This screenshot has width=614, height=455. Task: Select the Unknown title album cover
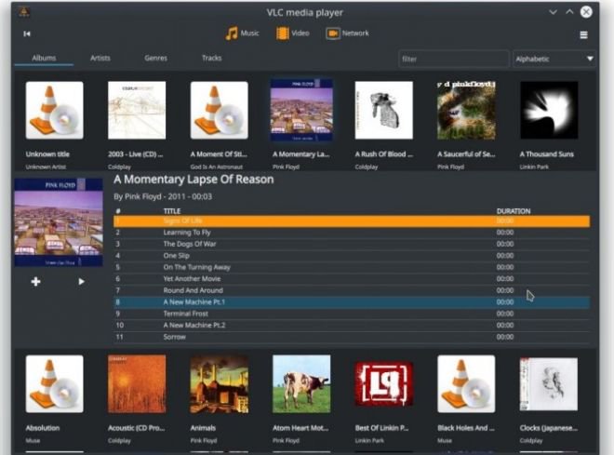click(55, 110)
